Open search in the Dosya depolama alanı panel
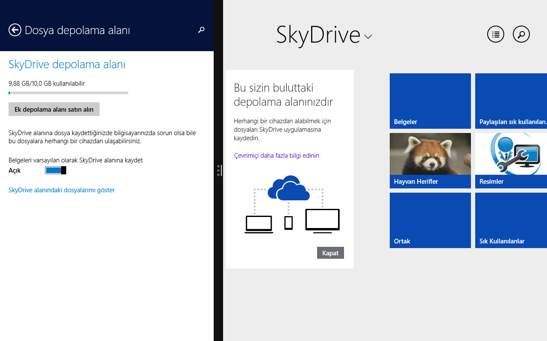The height and width of the screenshot is (341, 547). [x=201, y=30]
